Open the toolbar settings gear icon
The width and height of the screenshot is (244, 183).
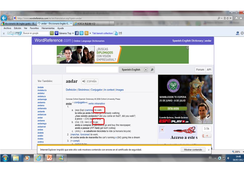pos(242,33)
